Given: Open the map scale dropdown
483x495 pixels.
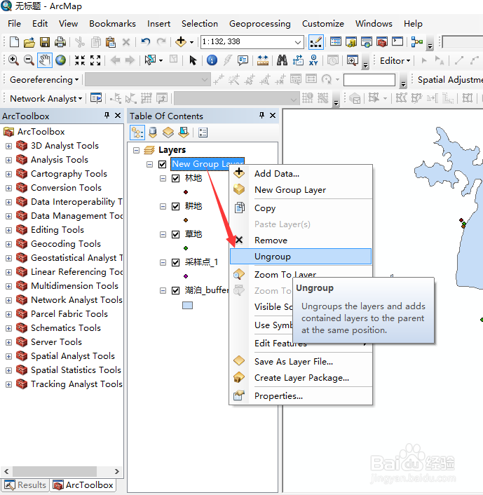Looking at the screenshot, I should point(298,42).
